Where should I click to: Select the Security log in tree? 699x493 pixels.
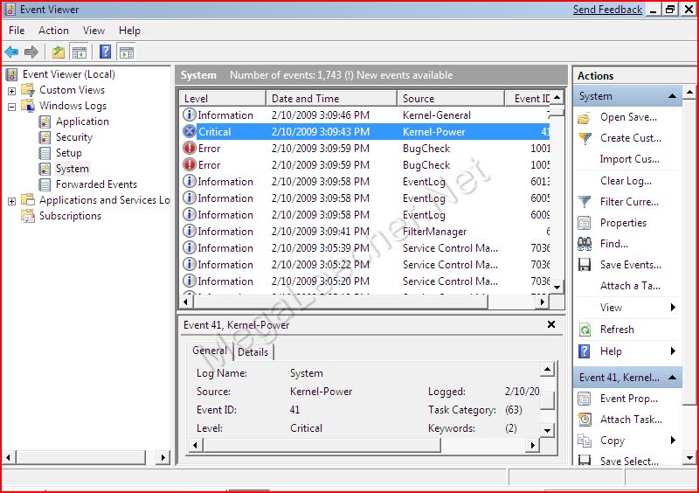73,137
